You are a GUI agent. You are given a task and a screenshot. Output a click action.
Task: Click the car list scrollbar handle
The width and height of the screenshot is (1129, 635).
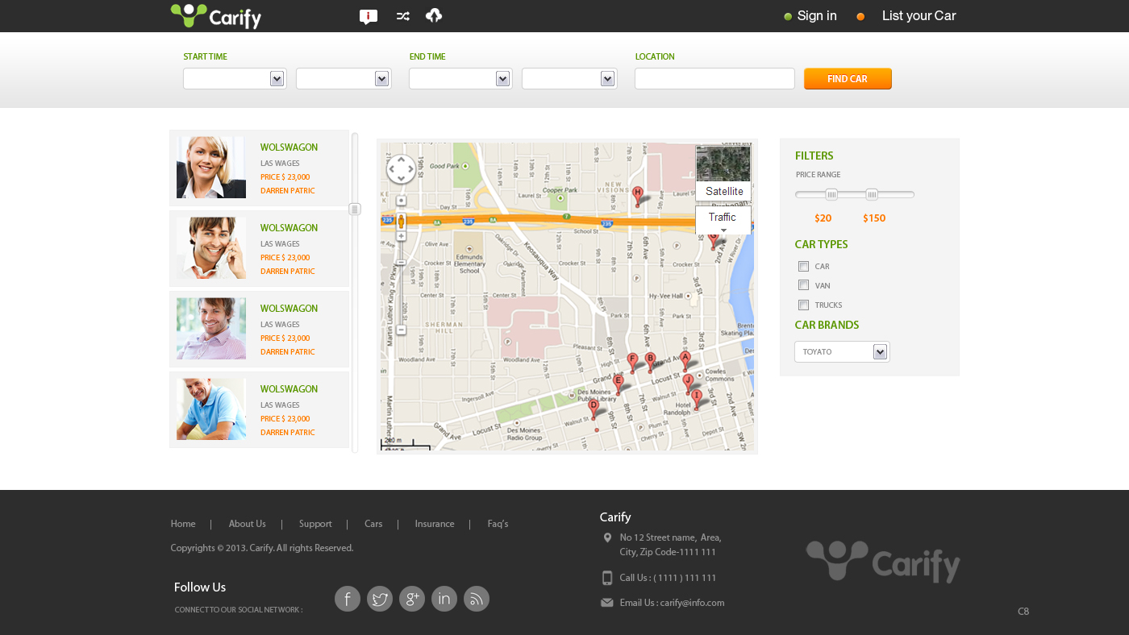(355, 210)
